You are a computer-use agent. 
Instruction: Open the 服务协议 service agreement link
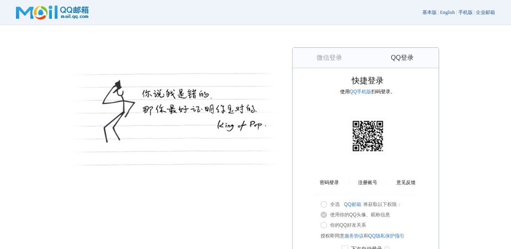point(354,236)
